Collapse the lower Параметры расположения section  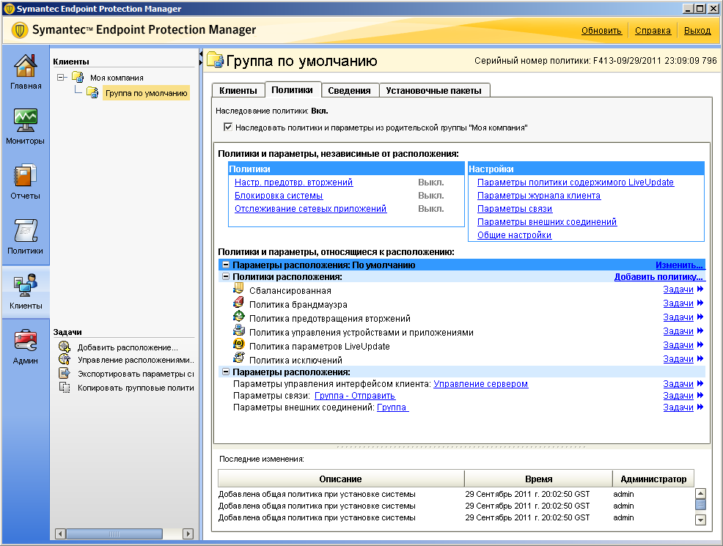point(226,372)
